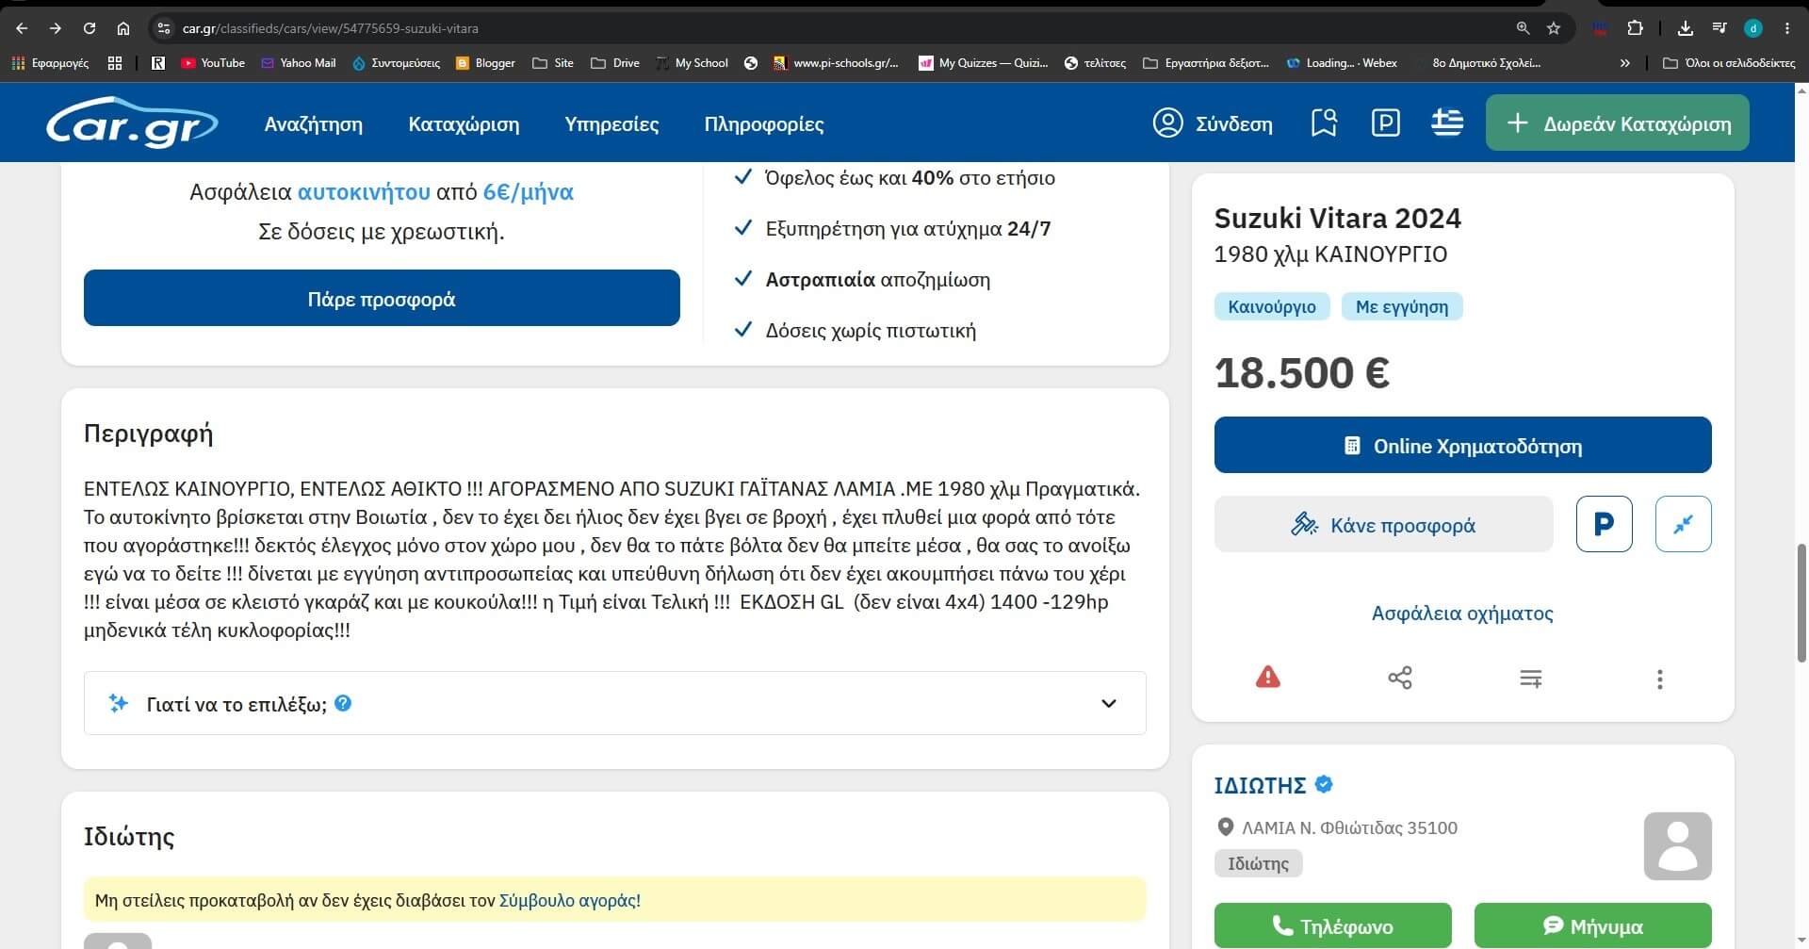1809x949 pixels.
Task: Open more options three-dot menu in listing card
Action: [1659, 679]
